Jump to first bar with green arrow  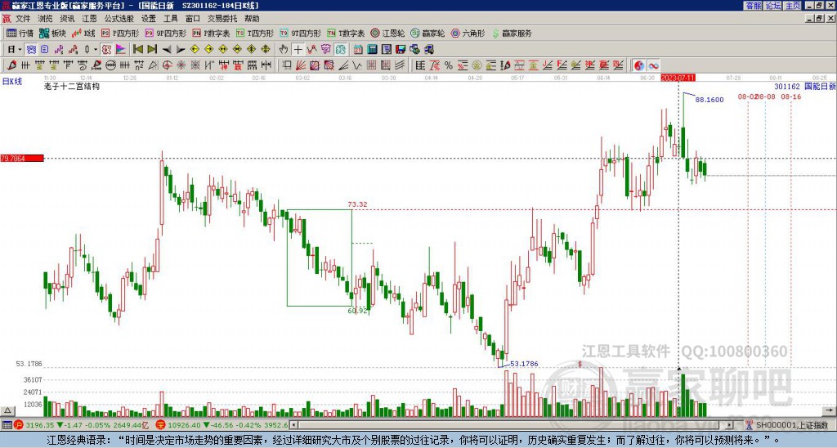[138, 50]
